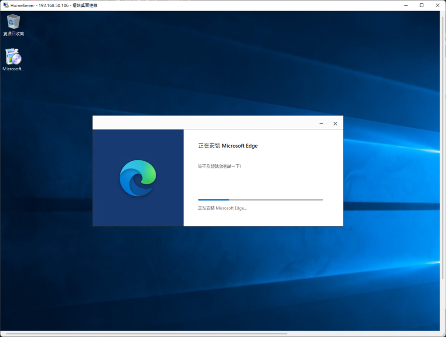Minimize the Edge installer dialog
Viewport: 446px width, 337px height.
coord(321,123)
